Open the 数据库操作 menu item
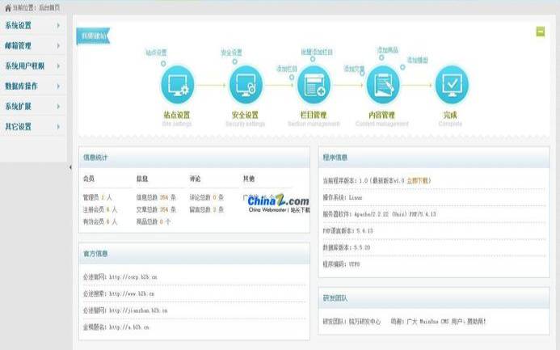This screenshot has width=560, height=350. point(32,86)
